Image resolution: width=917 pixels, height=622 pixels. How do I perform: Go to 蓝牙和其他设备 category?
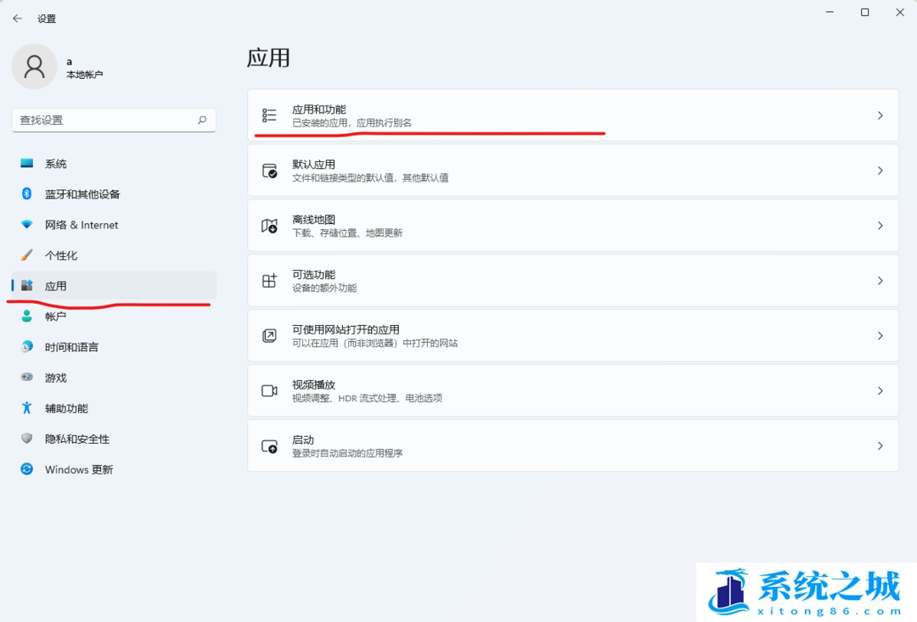114,194
